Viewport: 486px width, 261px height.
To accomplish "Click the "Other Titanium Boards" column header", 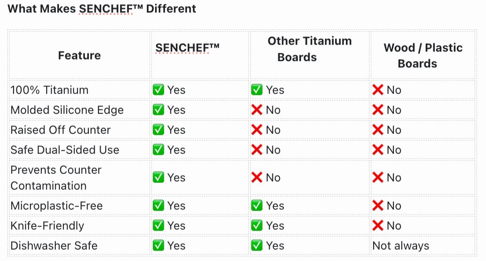I will [x=310, y=49].
